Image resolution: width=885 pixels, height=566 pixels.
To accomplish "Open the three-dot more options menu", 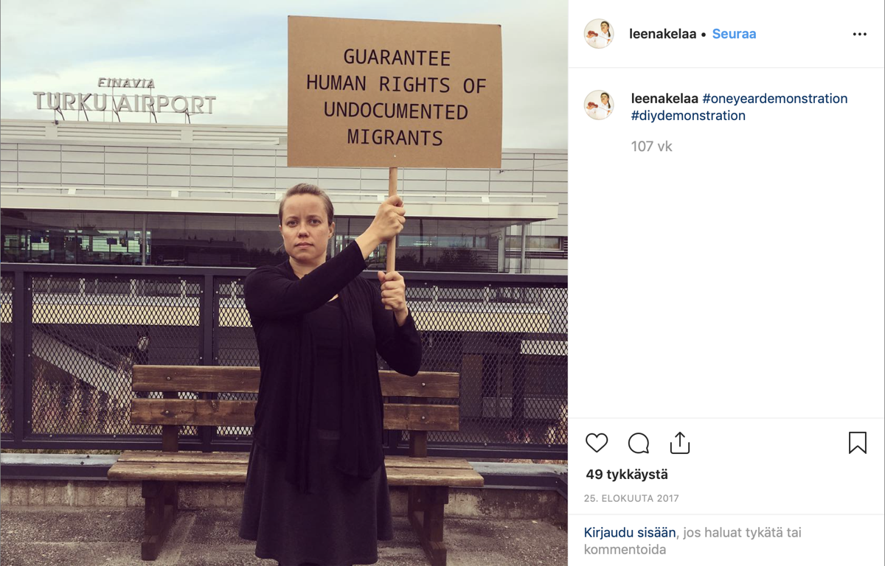I will click(860, 35).
